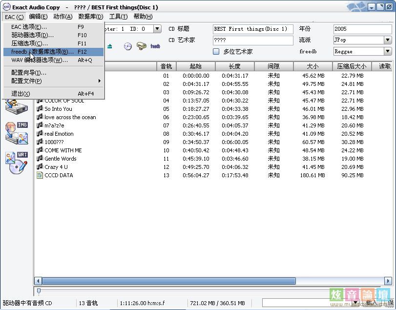The height and width of the screenshot is (310, 396).
Task: Open the 编辑(E) menu
Action: [38, 17]
